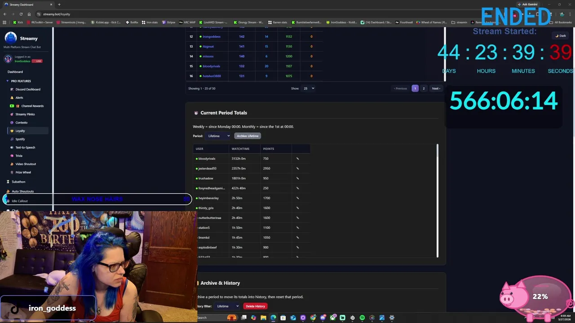Open the ARC MAP bookmark

tap(187, 22)
